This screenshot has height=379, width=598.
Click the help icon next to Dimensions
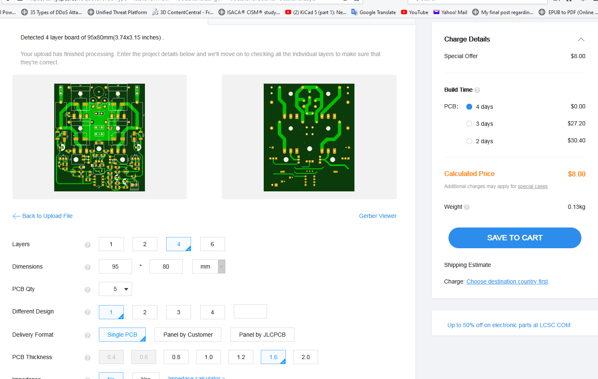[88, 267]
